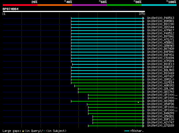This screenshot has height=133, width=179.
Task: Click the query end position 375 label
Action: (x=141, y=14)
